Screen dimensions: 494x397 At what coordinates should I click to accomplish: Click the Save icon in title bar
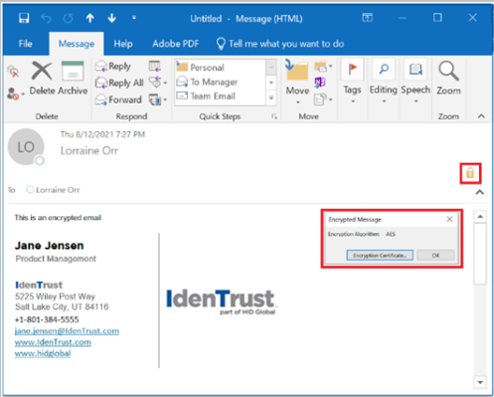(24, 18)
